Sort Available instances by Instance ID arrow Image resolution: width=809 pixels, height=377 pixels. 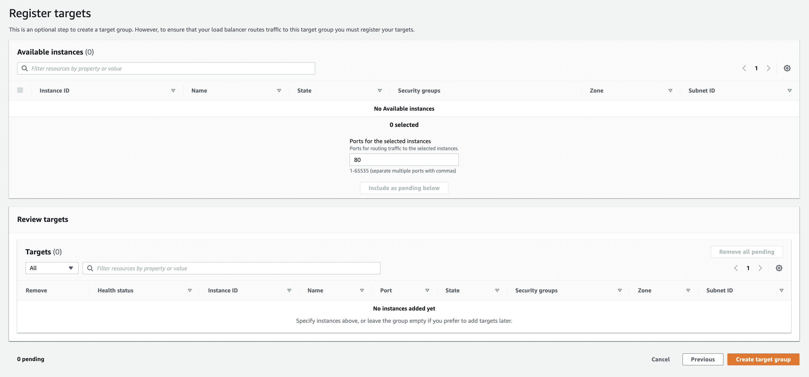click(173, 91)
